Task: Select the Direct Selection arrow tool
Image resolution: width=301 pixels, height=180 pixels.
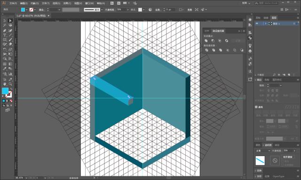Action: click(x=10, y=21)
